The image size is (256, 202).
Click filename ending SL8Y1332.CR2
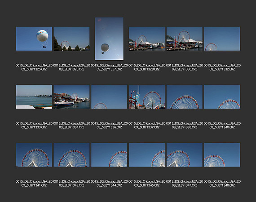click(222, 67)
